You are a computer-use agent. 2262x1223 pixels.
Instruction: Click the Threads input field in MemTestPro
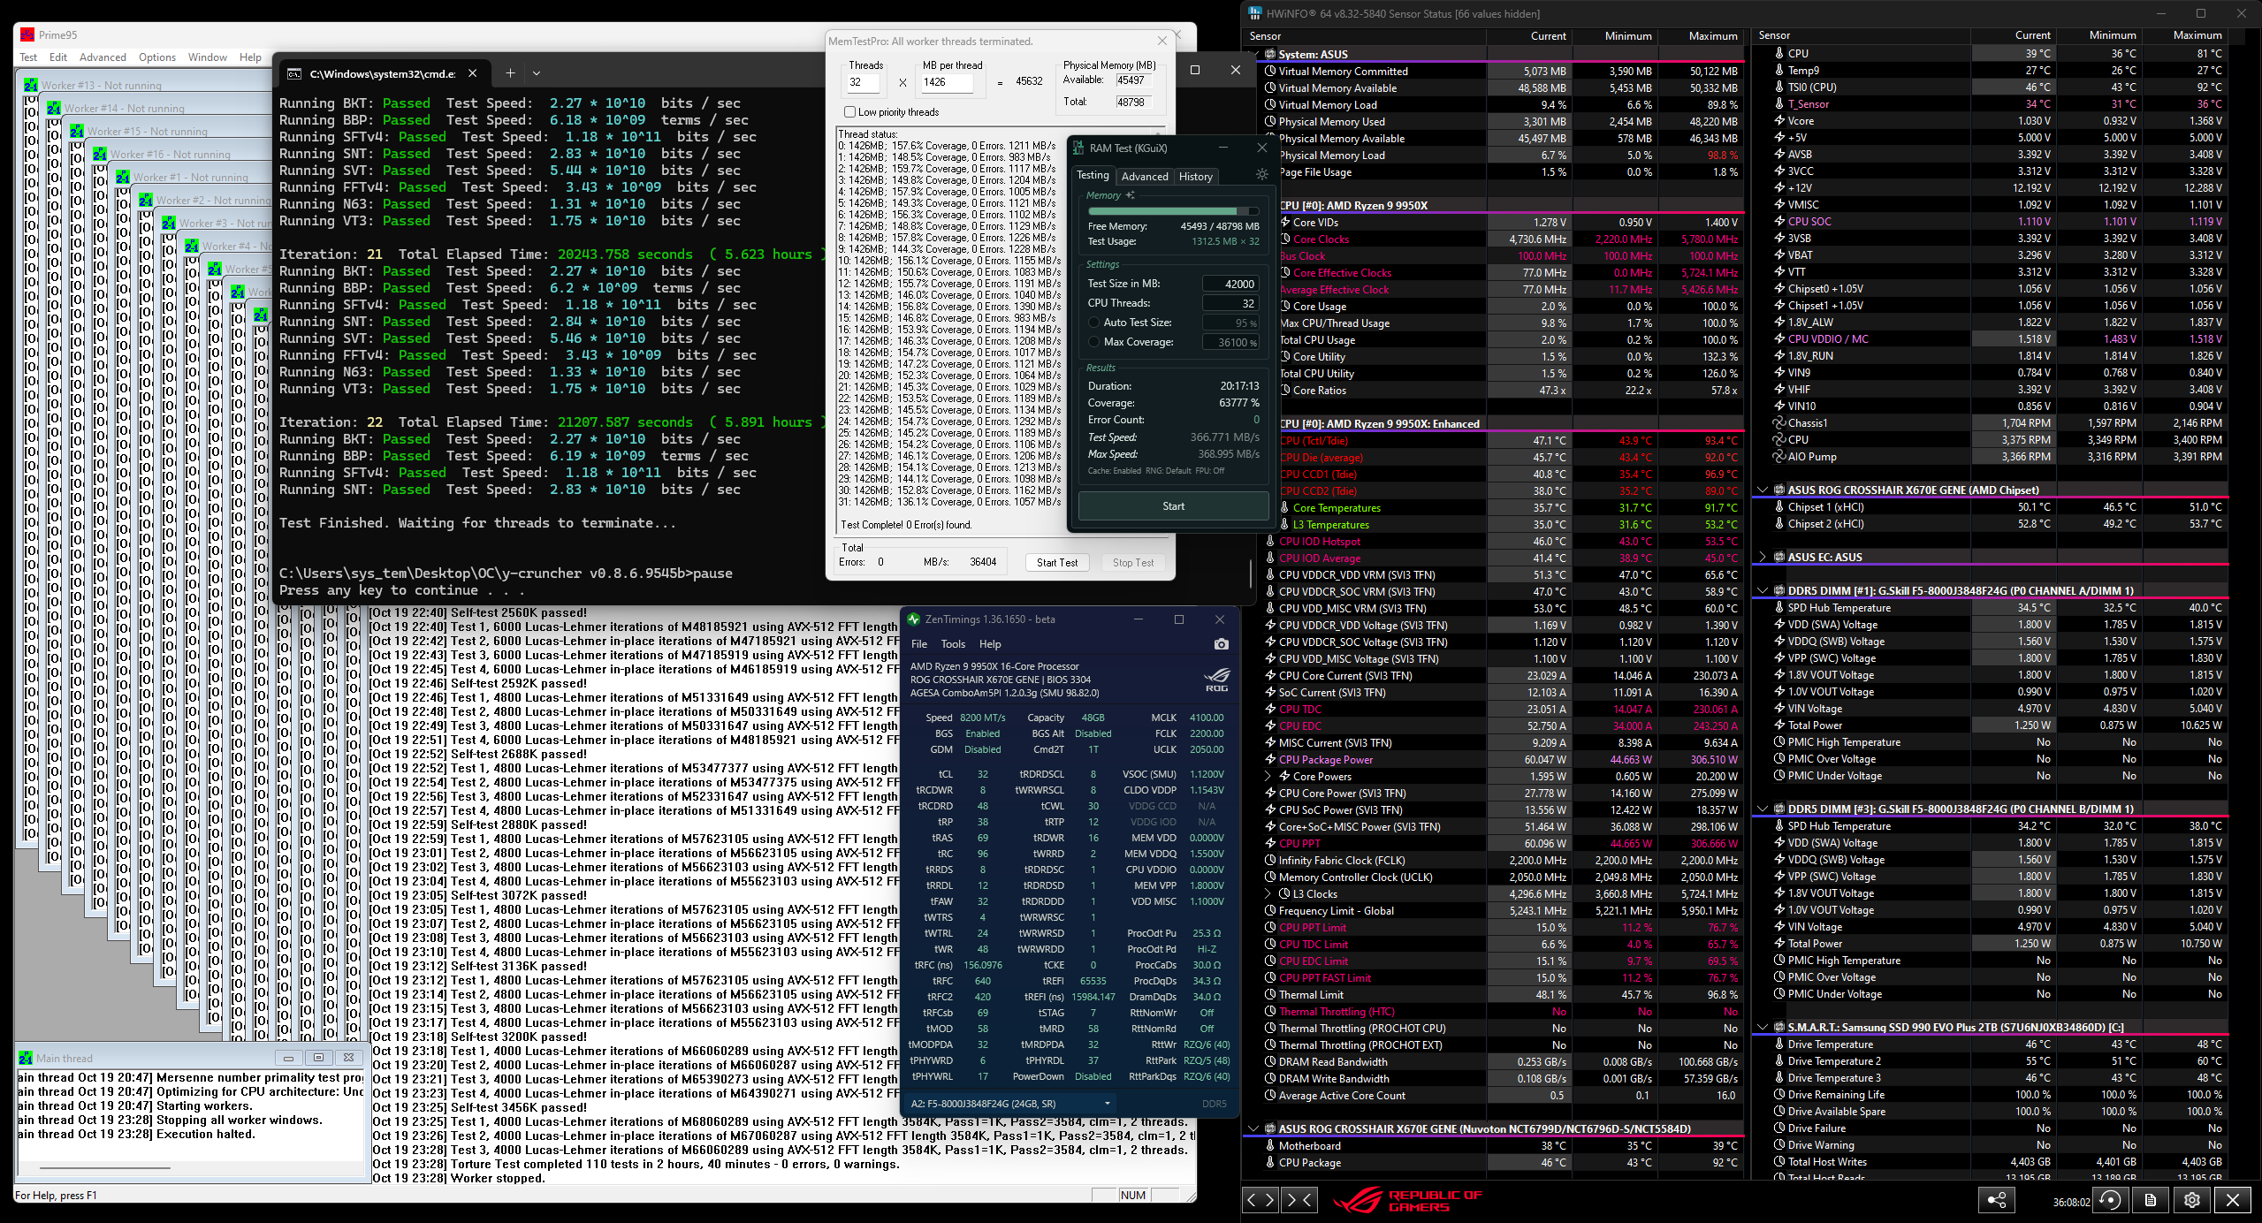864,82
